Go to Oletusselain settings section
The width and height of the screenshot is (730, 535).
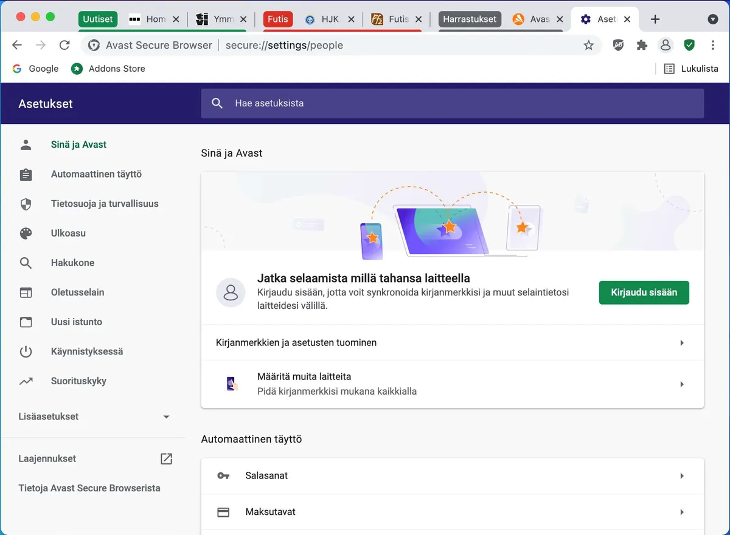(x=77, y=292)
